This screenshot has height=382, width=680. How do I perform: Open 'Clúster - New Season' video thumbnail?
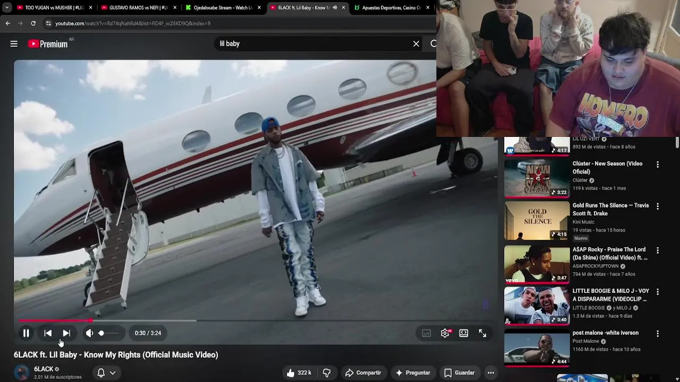pos(536,178)
